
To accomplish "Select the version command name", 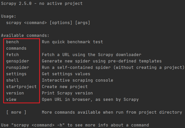I will click(x=15, y=93).
